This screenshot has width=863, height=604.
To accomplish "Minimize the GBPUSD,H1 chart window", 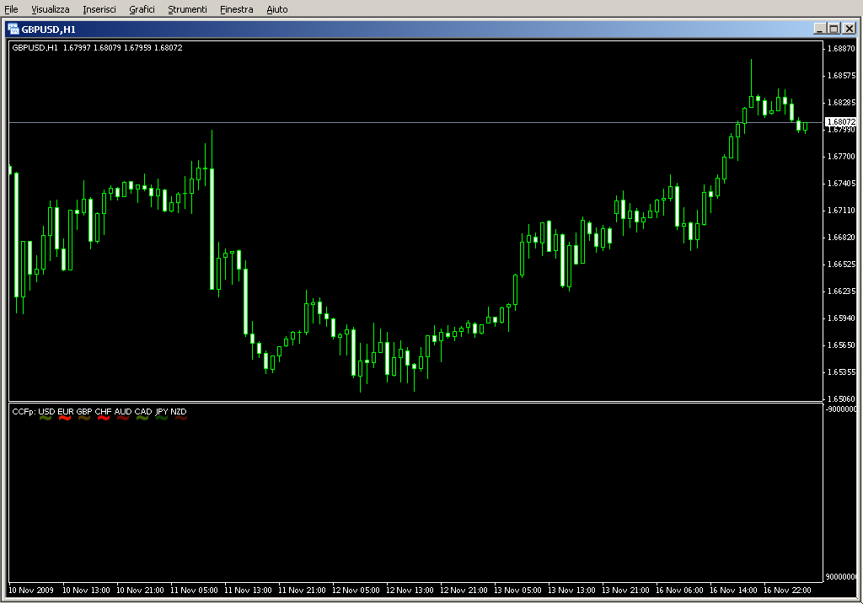I will tap(819, 29).
